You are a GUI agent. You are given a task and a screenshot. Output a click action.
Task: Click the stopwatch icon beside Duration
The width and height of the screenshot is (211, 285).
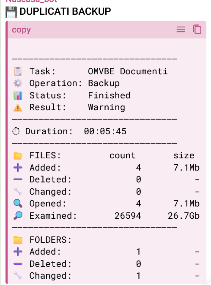[x=16, y=131]
